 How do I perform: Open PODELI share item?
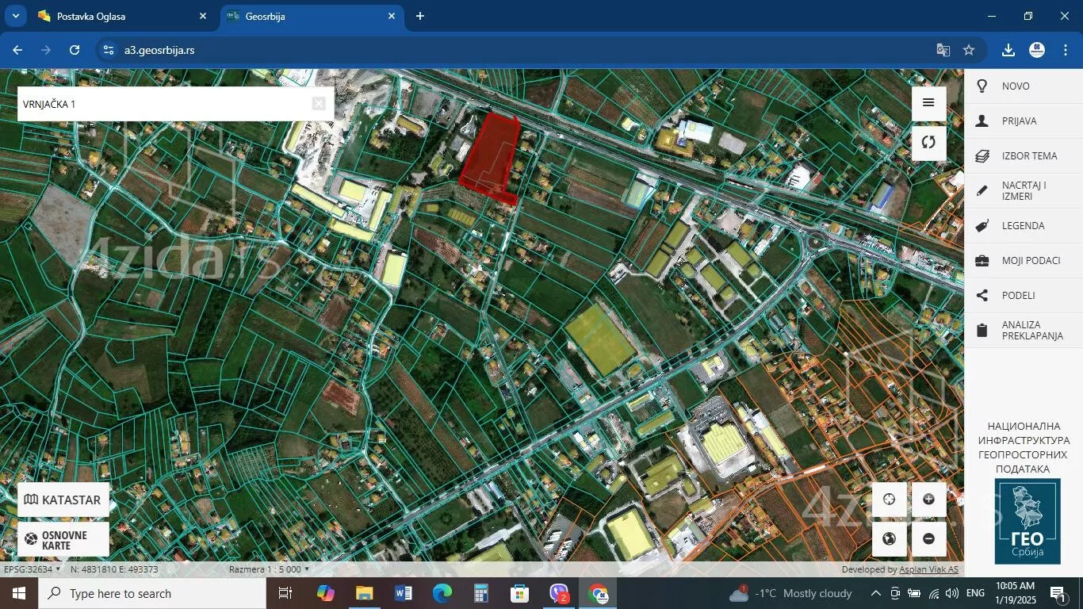pyautogui.click(x=1024, y=296)
